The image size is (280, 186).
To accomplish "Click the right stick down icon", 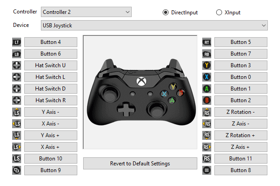I will click(x=207, y=135).
